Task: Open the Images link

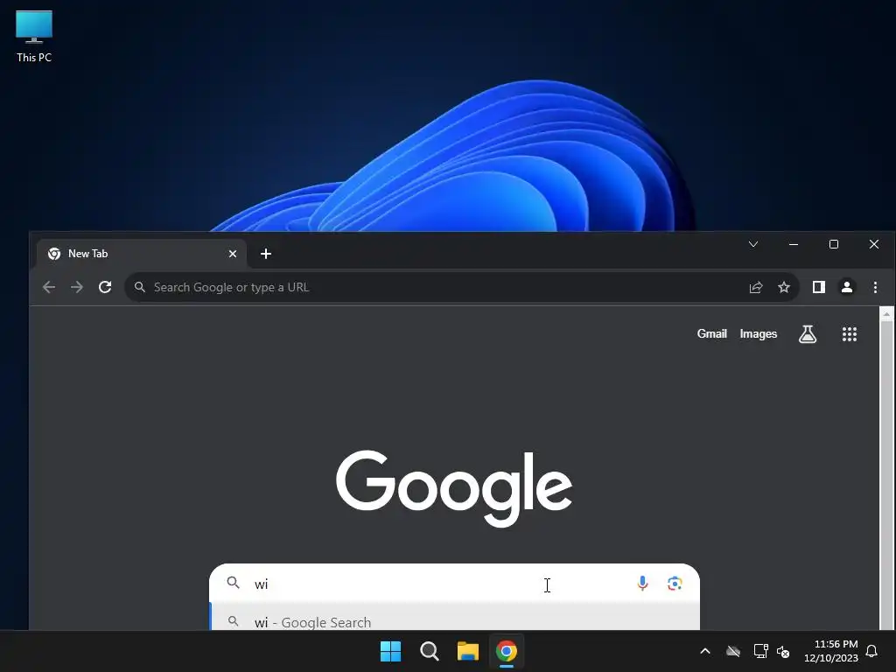Action: 759,333
